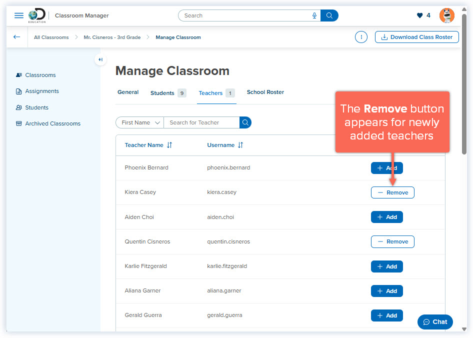Open the Chat widget
Image resolution: width=473 pixels, height=338 pixels.
coord(434,322)
